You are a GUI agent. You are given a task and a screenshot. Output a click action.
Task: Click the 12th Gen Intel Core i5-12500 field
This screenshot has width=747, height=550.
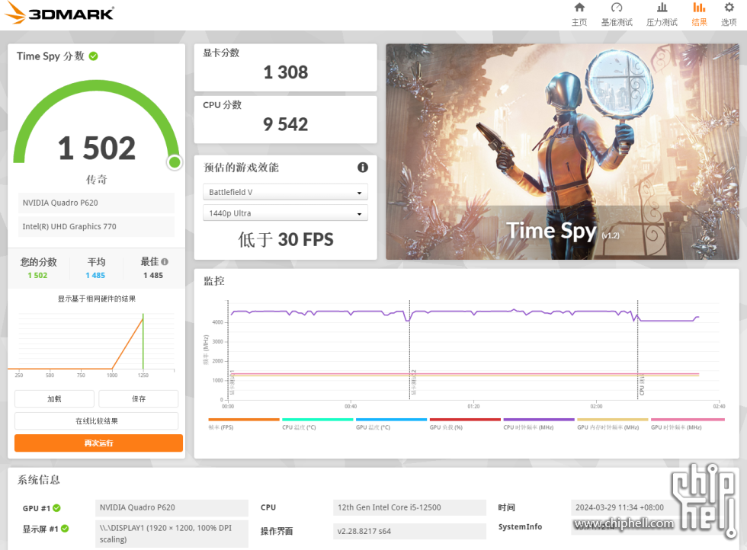pos(409,507)
